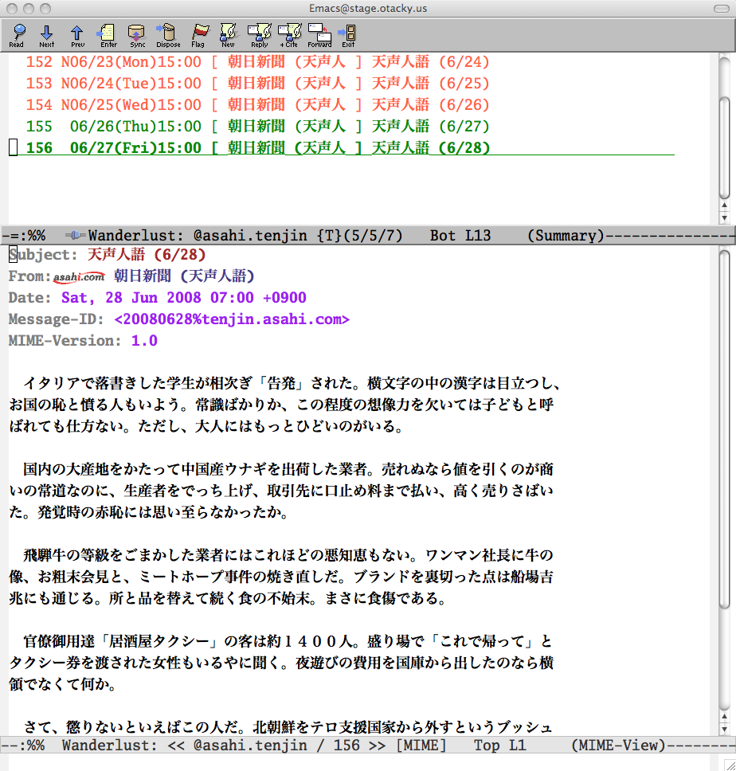This screenshot has width=736, height=771.
Task: Click the Date value Sat, 28 Jun 2008
Action: [183, 298]
